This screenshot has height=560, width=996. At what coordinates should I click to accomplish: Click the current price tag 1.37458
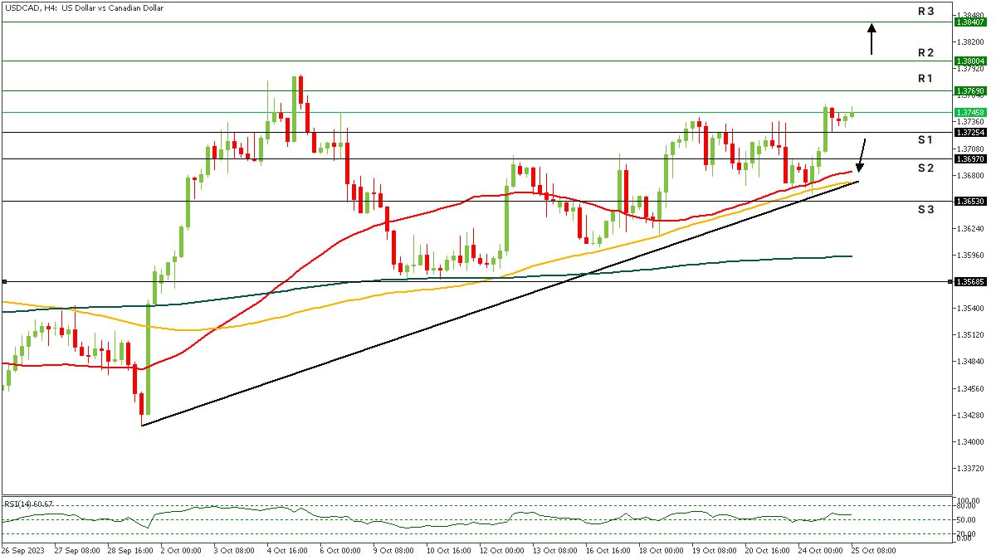pyautogui.click(x=970, y=112)
